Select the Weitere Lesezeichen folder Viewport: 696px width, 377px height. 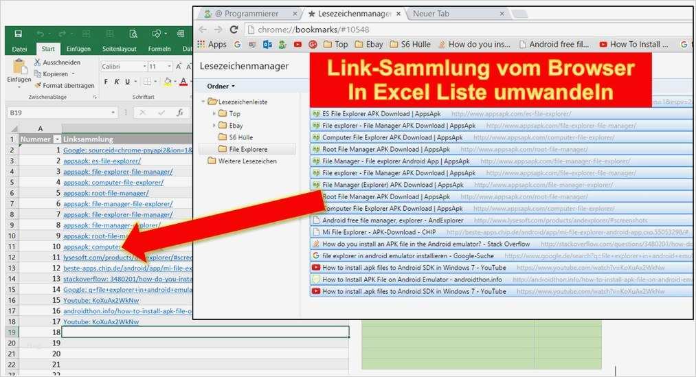pos(243,161)
